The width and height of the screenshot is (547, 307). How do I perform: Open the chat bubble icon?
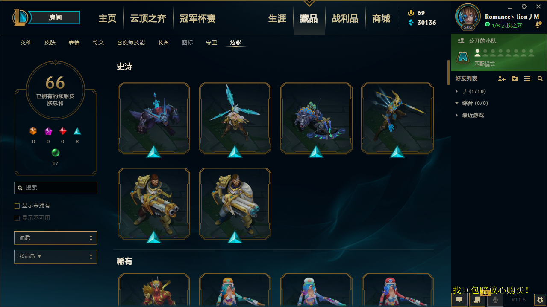(x=459, y=300)
